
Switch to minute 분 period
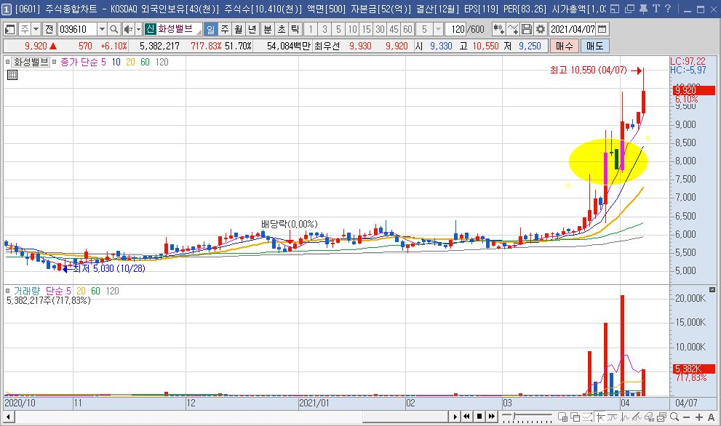tap(268, 29)
